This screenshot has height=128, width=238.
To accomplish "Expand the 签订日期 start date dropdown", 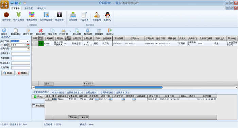I will (28, 41).
